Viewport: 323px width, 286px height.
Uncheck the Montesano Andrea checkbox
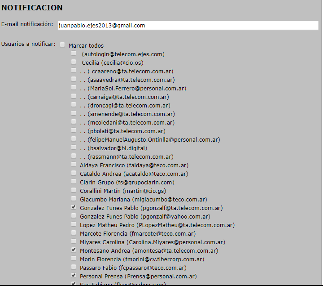pyautogui.click(x=74, y=250)
